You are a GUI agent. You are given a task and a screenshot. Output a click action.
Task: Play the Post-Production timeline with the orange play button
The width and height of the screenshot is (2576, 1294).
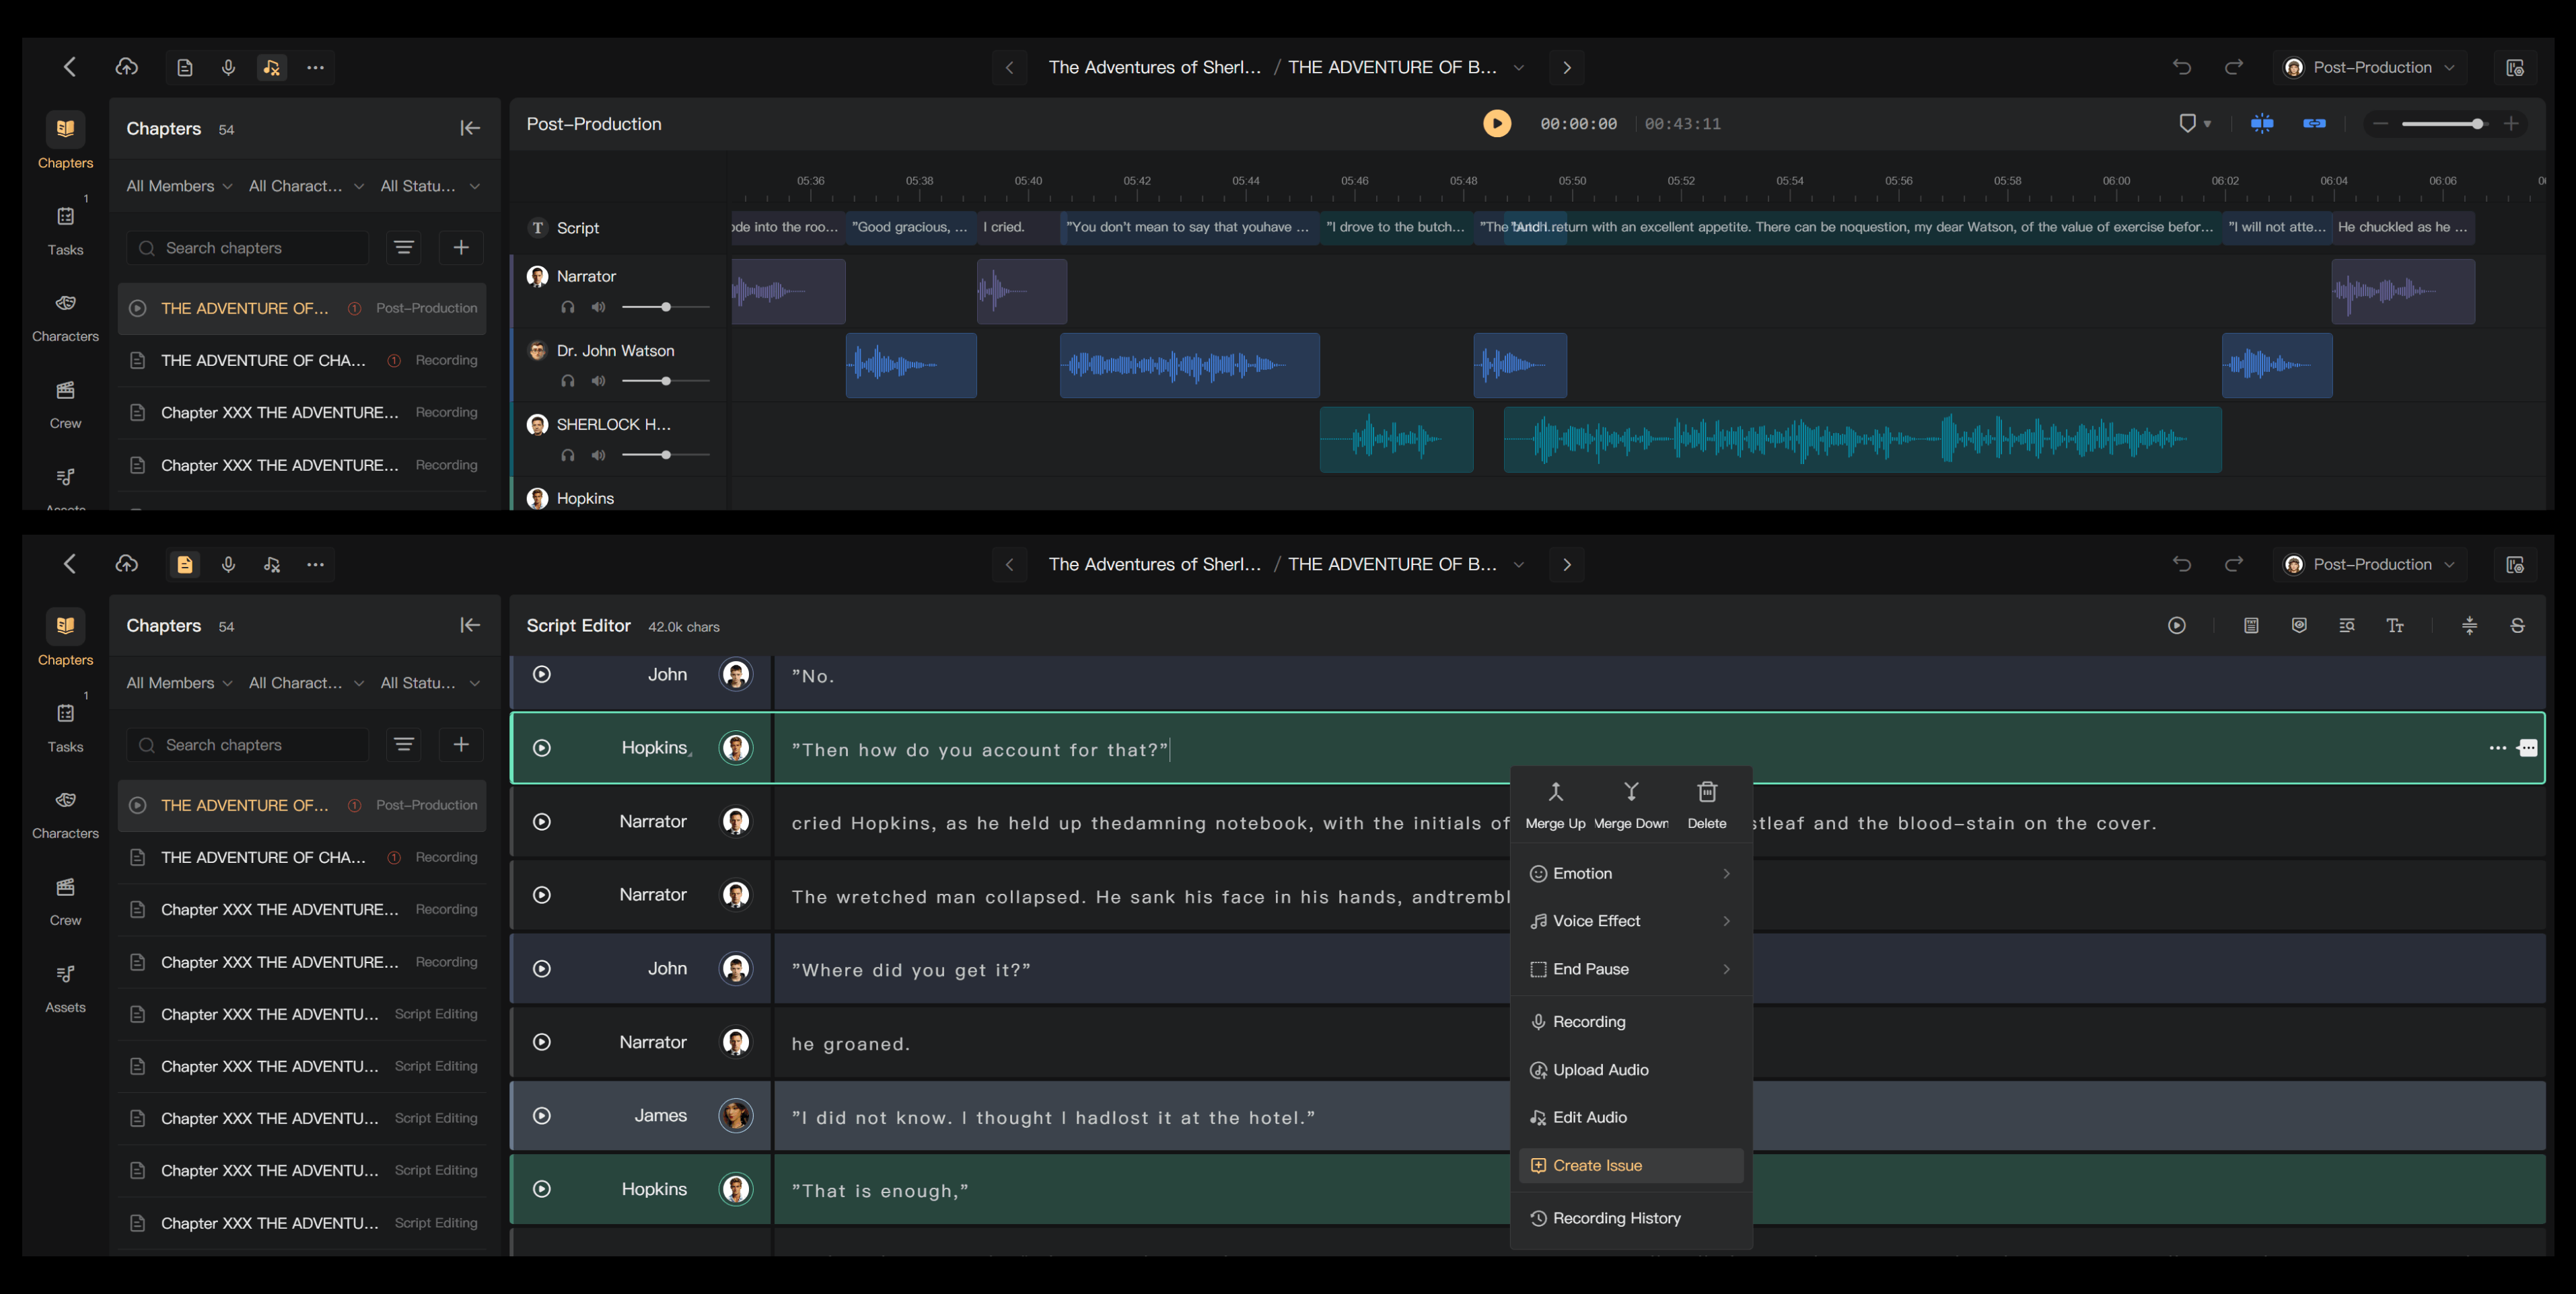pyautogui.click(x=1497, y=123)
